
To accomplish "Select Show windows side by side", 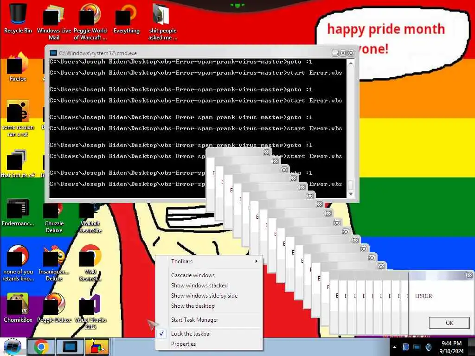I will 209,296.
